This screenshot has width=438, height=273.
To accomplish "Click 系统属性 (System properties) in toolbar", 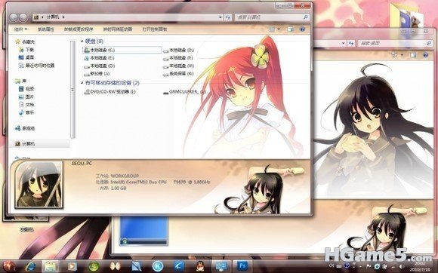I will (x=46, y=29).
